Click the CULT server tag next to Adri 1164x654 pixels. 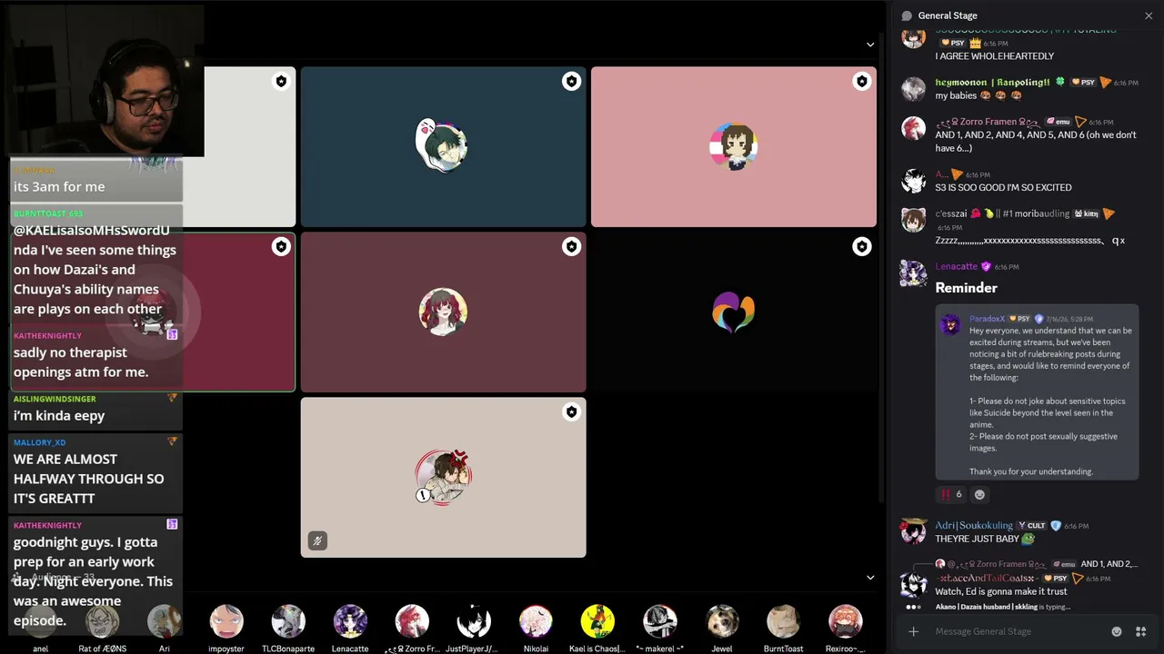(x=1032, y=526)
